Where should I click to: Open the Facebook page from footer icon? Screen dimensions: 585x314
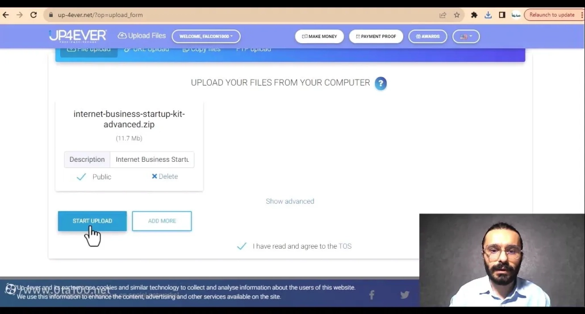coord(371,295)
